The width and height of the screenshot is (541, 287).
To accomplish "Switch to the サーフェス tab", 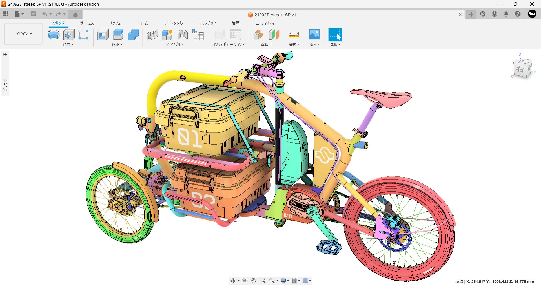I will 87,23.
